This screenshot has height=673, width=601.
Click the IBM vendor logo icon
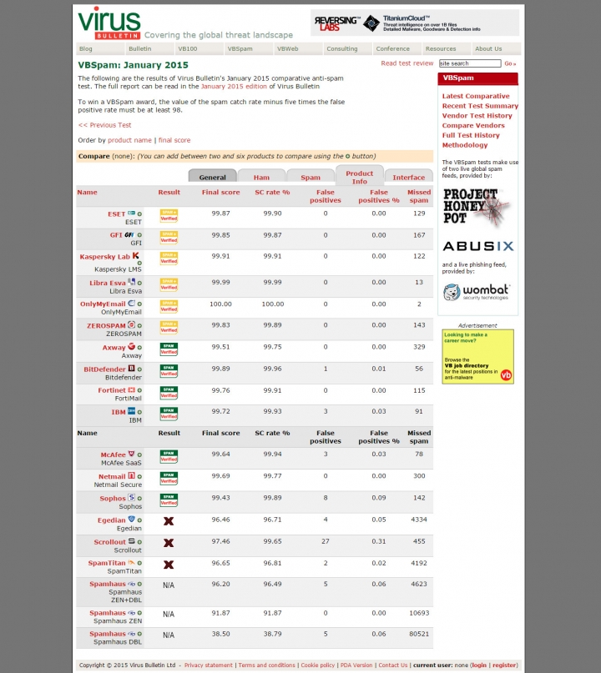point(131,411)
